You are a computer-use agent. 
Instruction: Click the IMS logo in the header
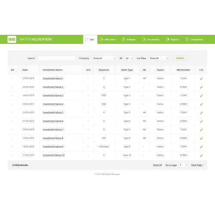click(x=12, y=39)
